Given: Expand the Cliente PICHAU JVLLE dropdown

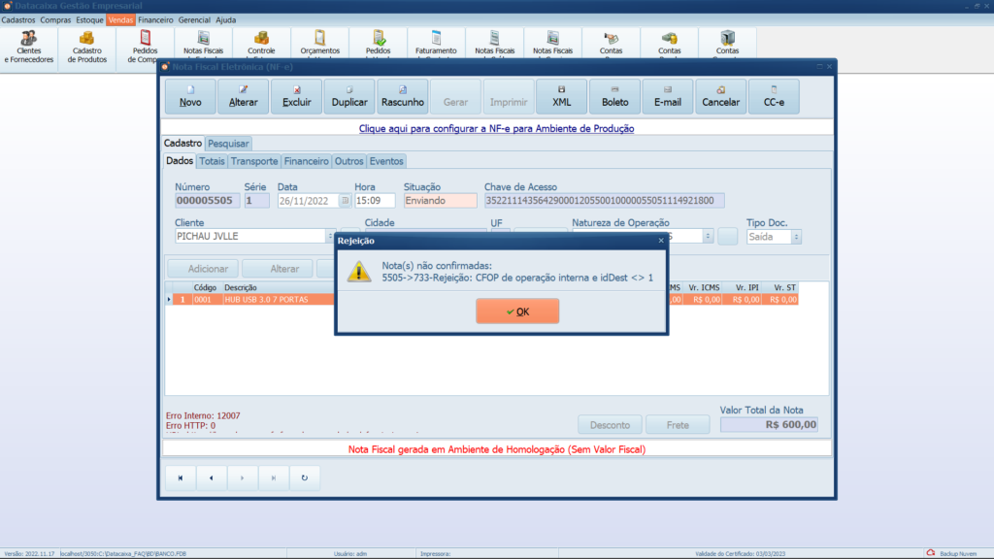Looking at the screenshot, I should pos(329,236).
